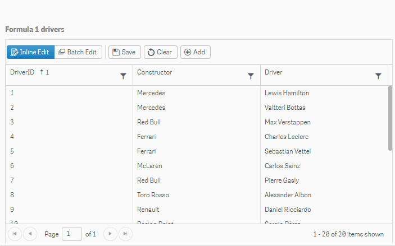
Task: Enable Inline Edit mode
Action: tap(30, 52)
